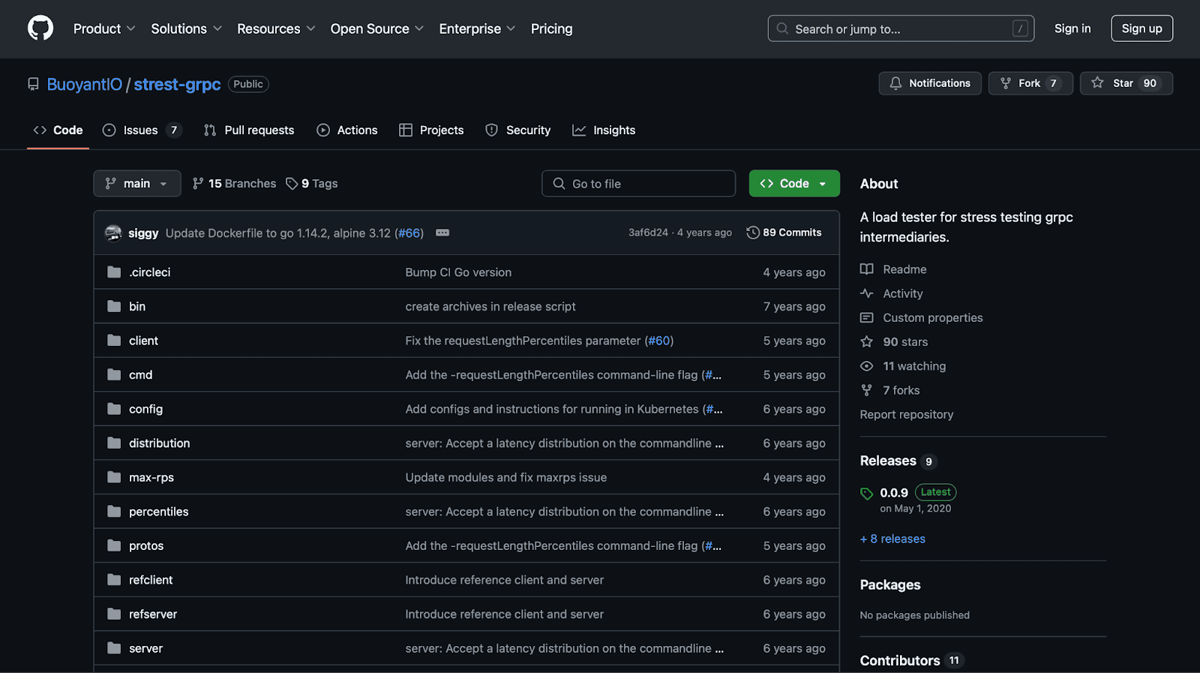
Task: Open the Projects tab
Action: [x=431, y=130]
